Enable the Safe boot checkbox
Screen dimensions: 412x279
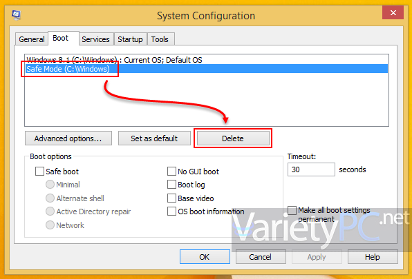[x=39, y=172]
